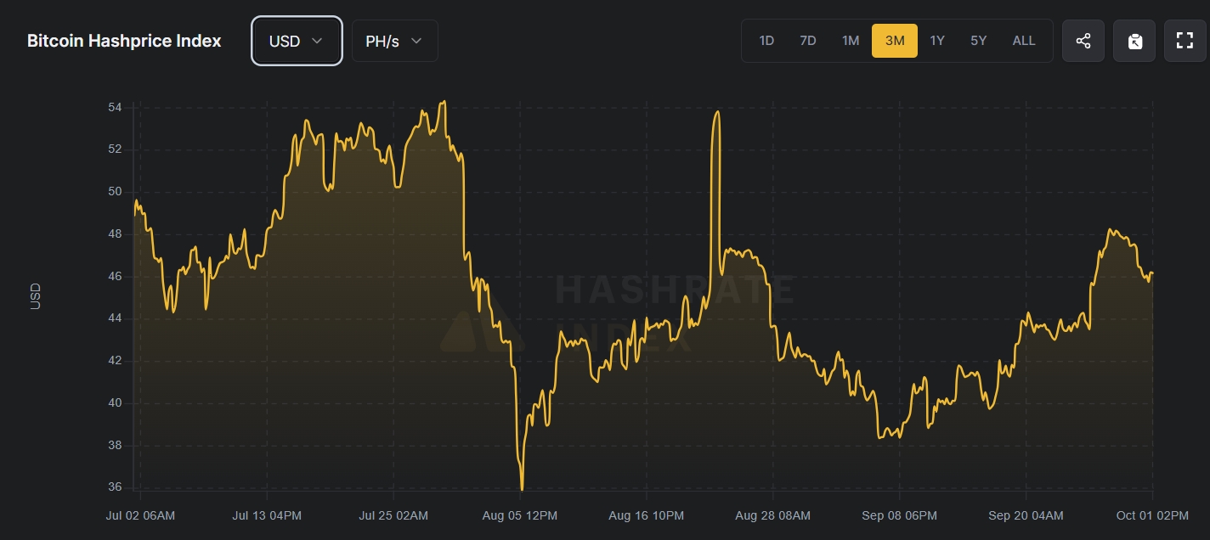Viewport: 1210px width, 540px height.
Task: Select the 1Y time range
Action: coord(937,41)
